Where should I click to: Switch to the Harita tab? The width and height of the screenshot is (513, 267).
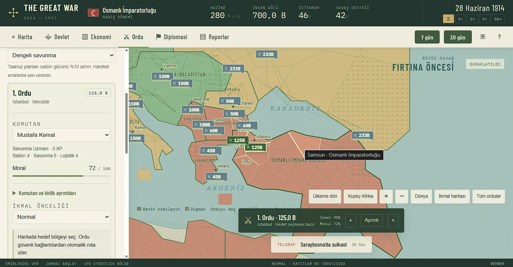coord(22,37)
